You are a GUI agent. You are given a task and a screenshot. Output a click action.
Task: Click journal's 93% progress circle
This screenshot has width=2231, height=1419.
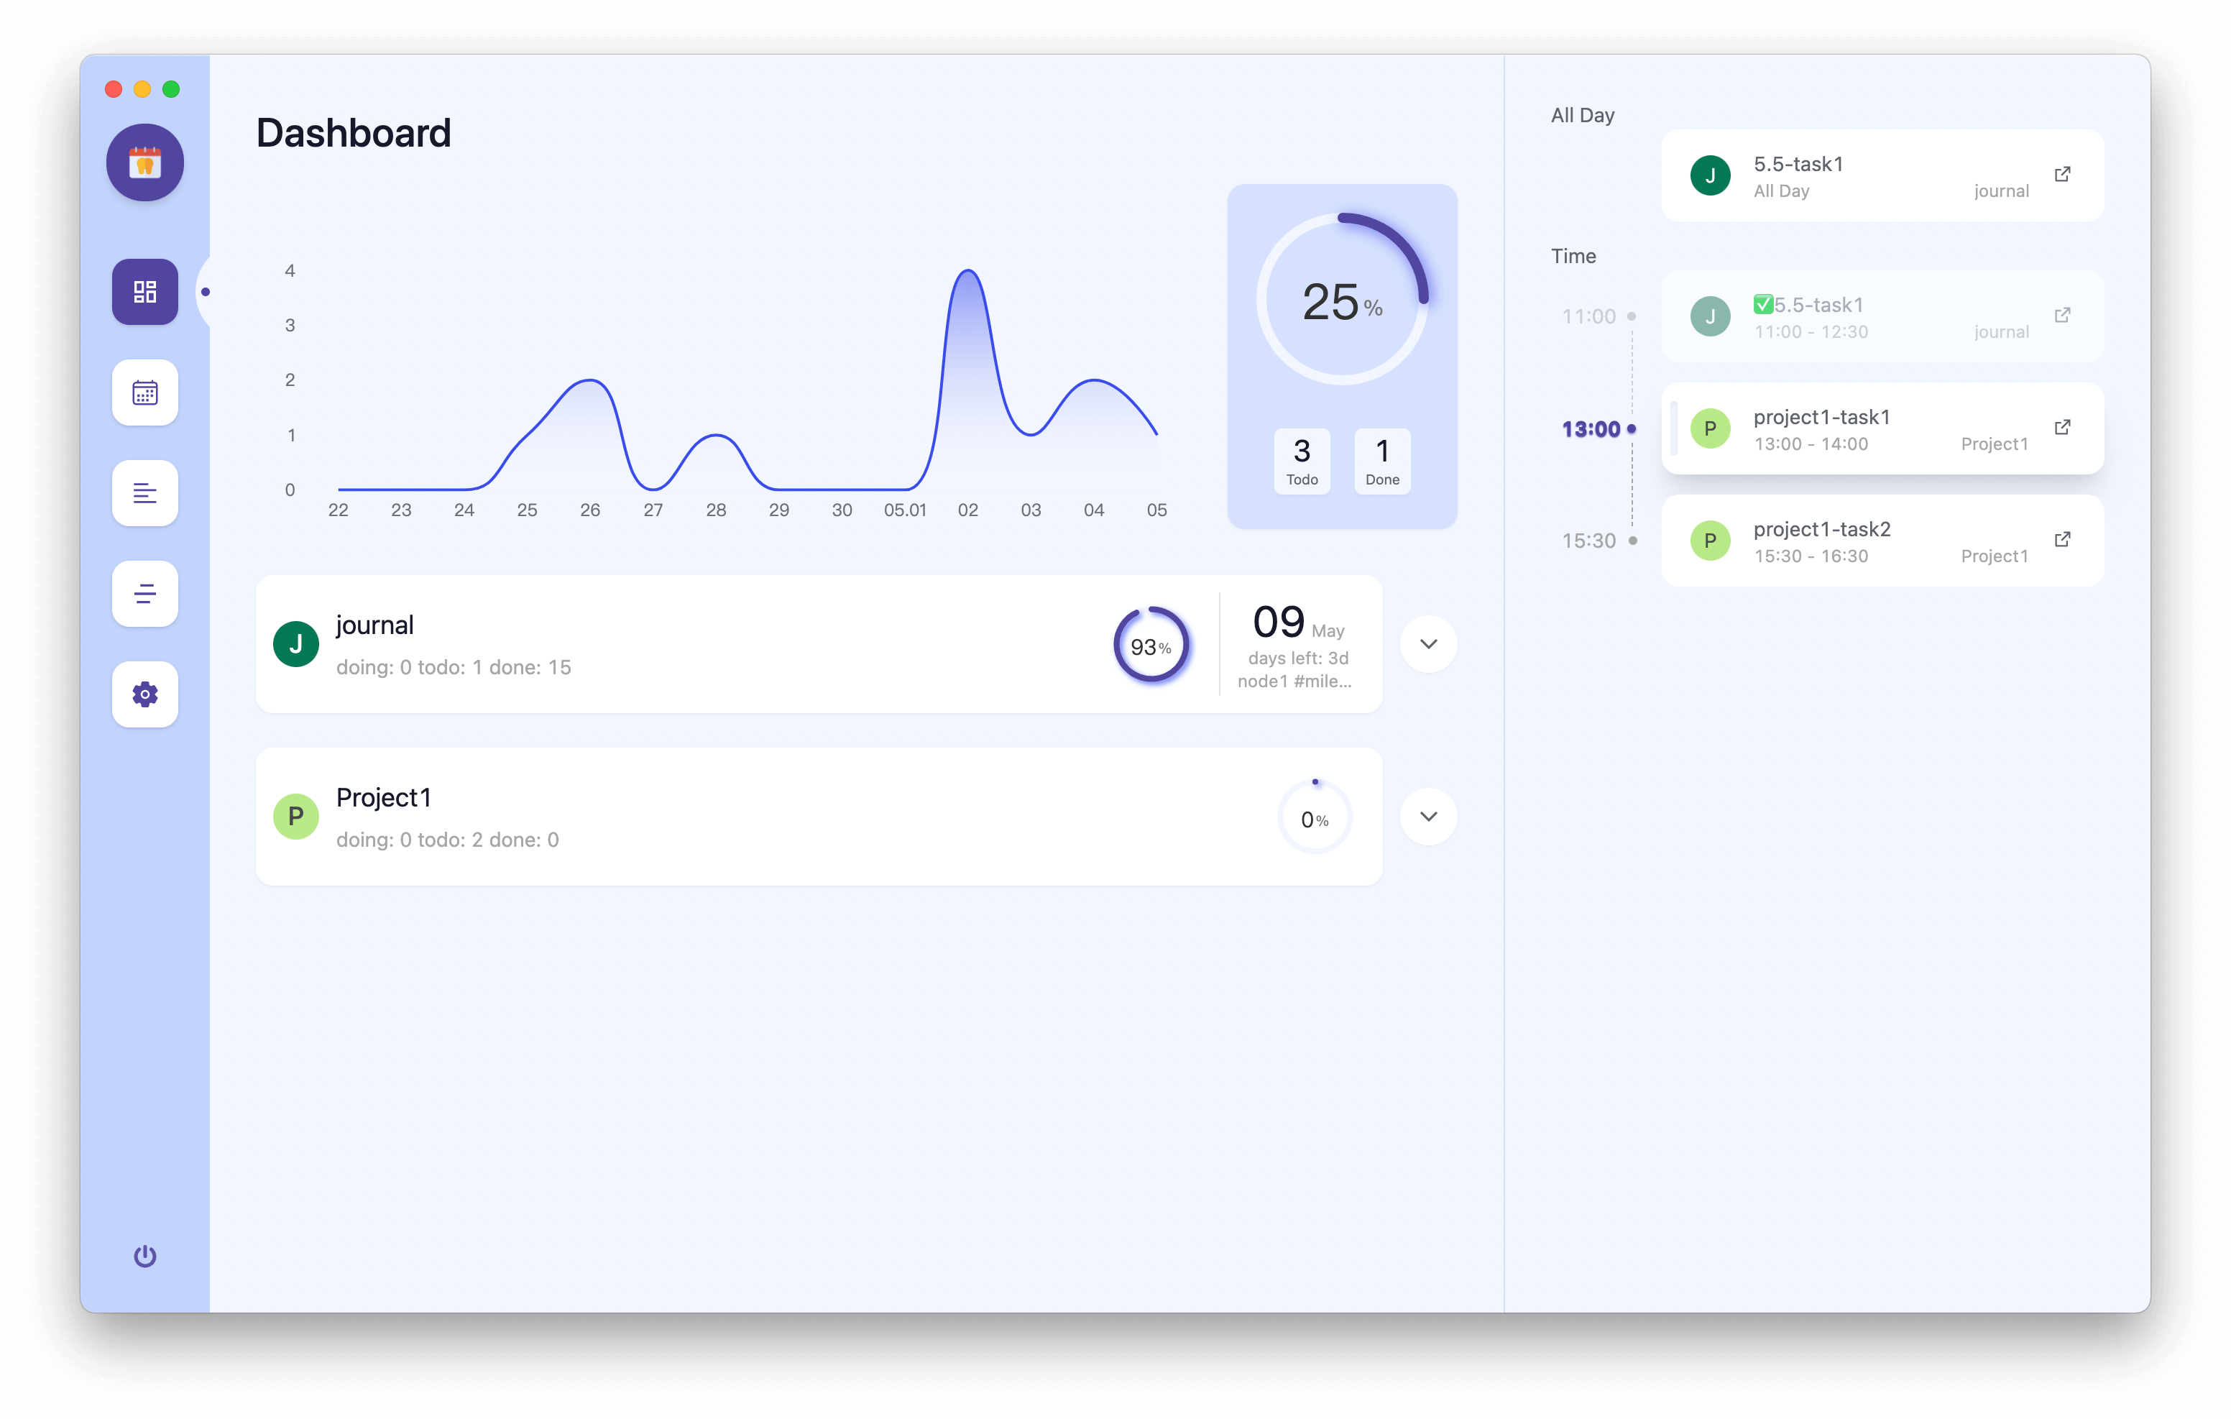click(1151, 645)
